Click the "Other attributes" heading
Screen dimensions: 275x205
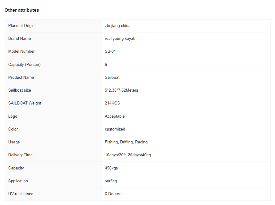22,10
